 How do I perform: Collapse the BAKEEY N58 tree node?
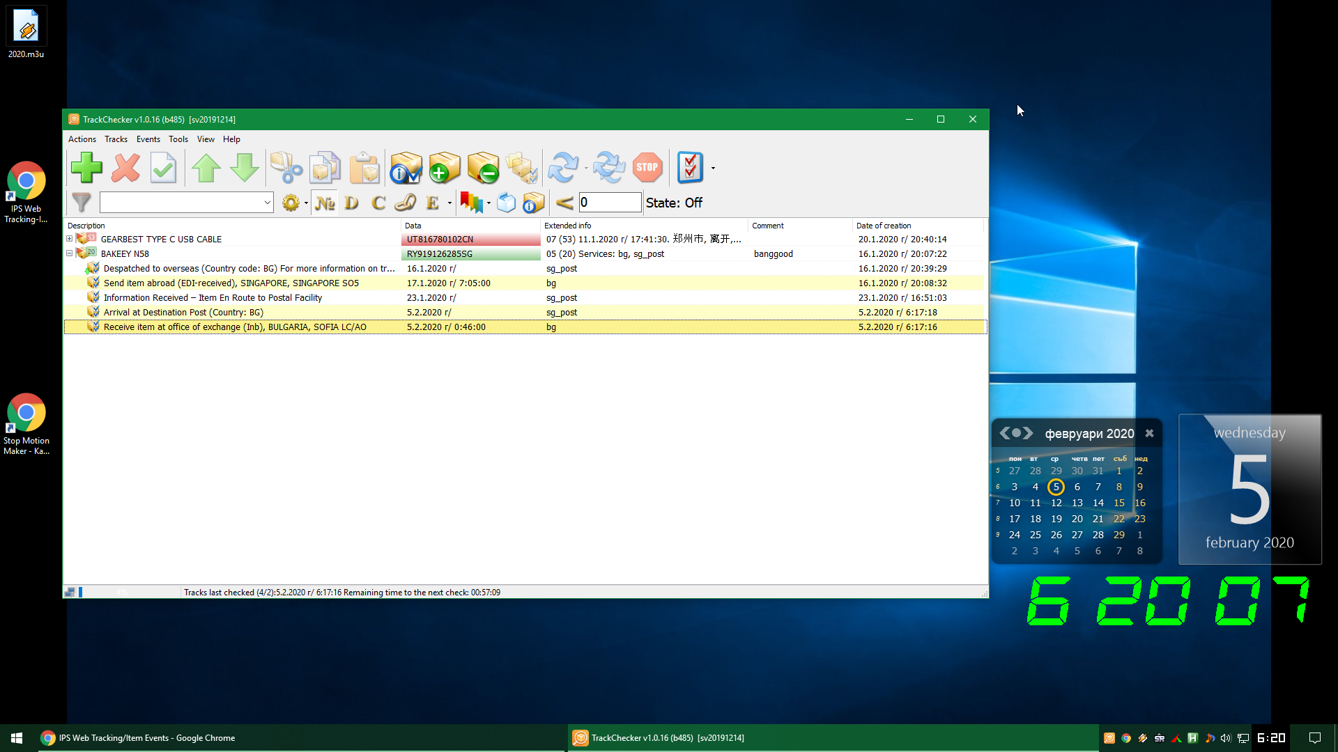pyautogui.click(x=70, y=253)
